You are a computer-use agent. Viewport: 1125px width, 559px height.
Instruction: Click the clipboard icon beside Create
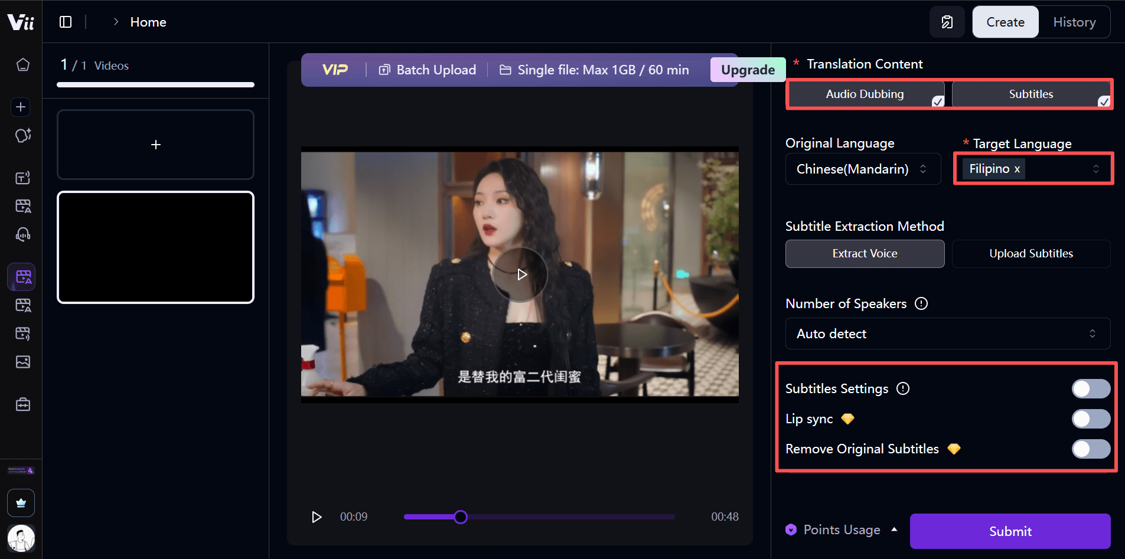pyautogui.click(x=947, y=22)
